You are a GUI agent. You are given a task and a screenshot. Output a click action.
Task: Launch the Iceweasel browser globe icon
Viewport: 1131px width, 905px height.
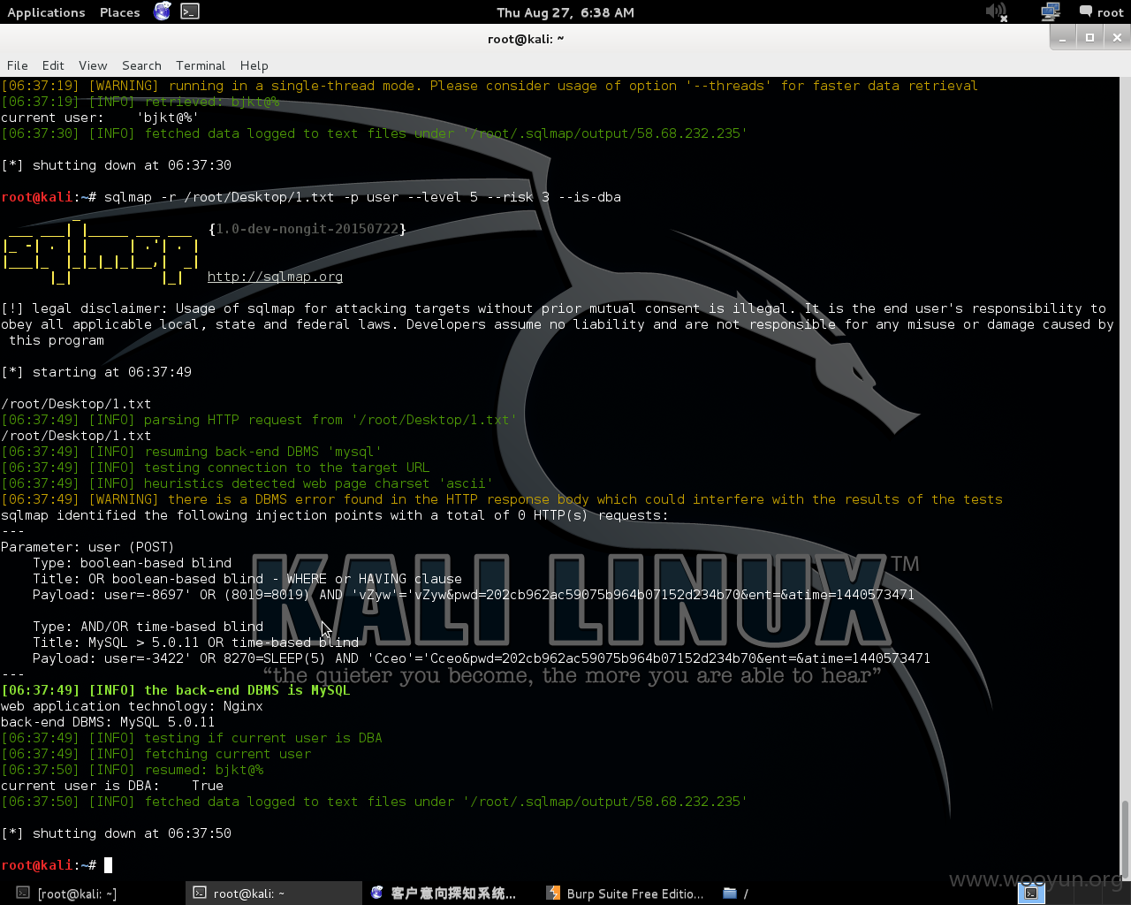(163, 11)
